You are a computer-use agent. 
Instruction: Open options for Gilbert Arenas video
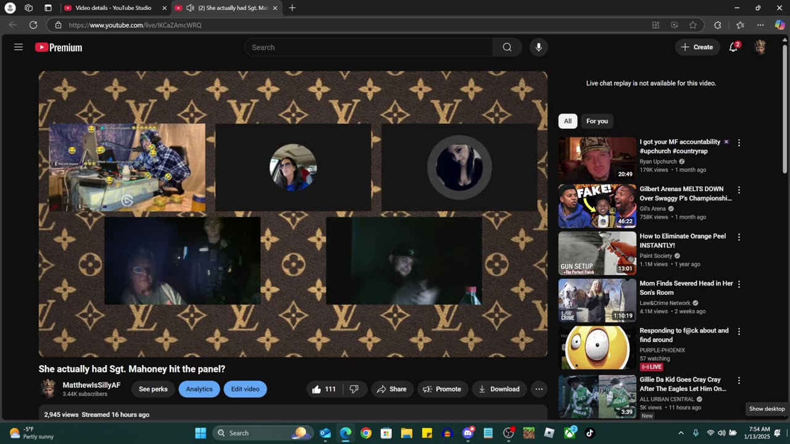click(739, 190)
